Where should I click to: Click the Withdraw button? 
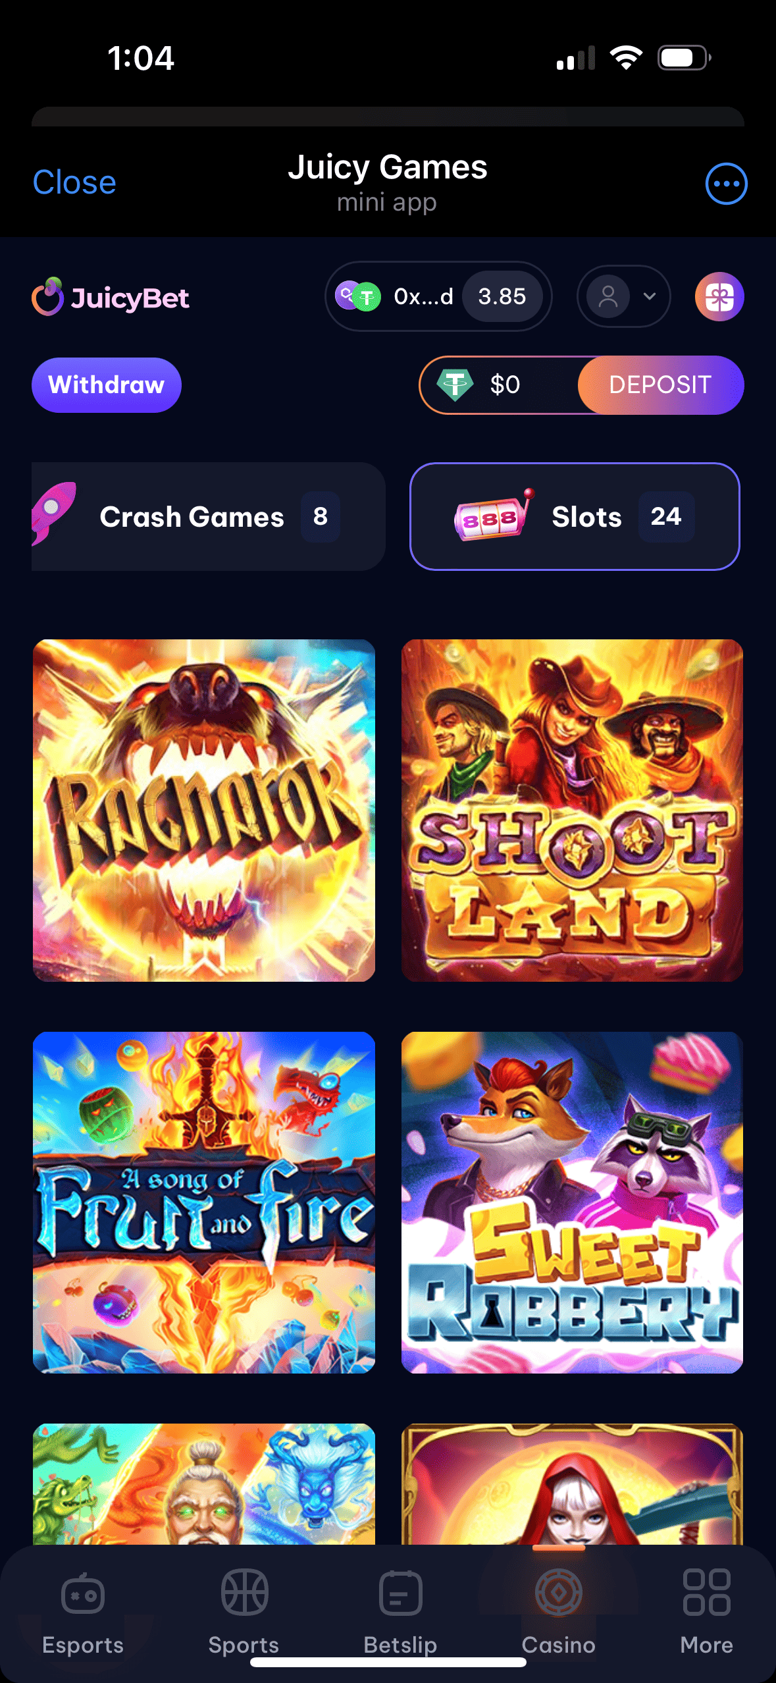[x=107, y=385]
